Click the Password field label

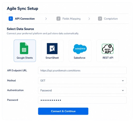[13, 100]
